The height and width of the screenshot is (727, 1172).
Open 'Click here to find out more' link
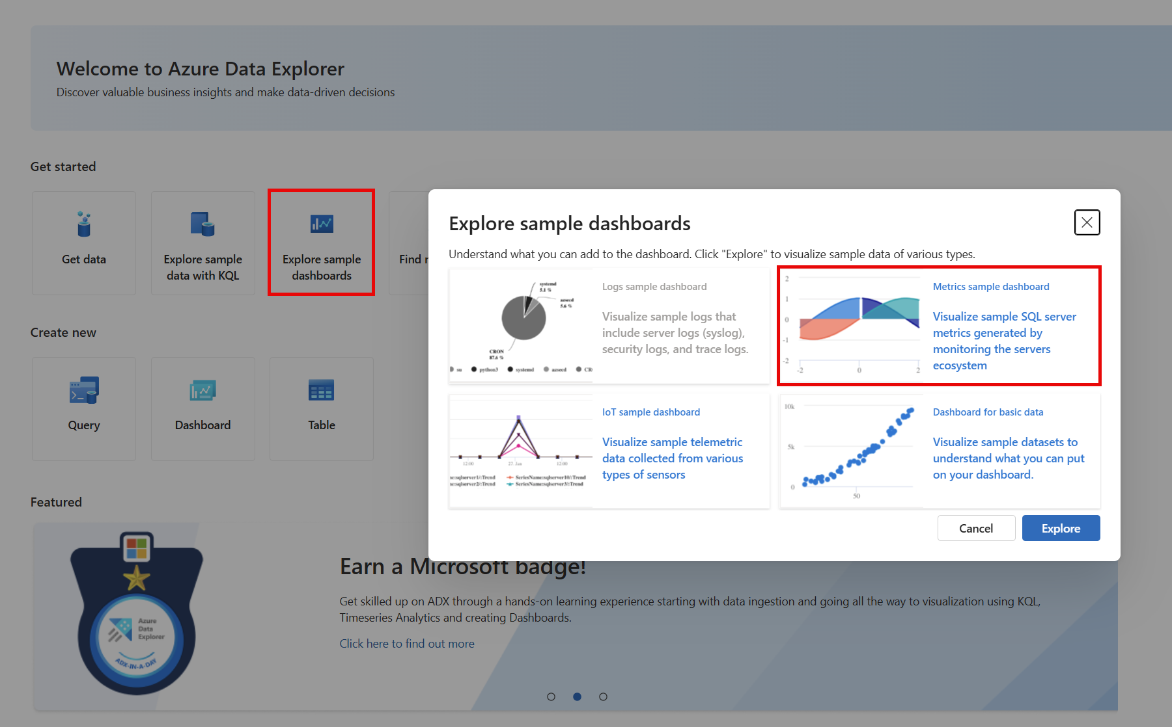(406, 643)
